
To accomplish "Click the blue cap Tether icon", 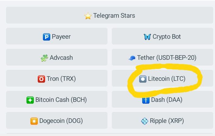I will point(132,58).
